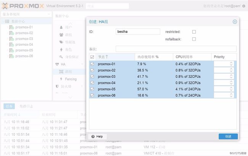Click the Proxmox logo
The height and width of the screenshot is (156, 248).
pyautogui.click(x=23, y=6)
